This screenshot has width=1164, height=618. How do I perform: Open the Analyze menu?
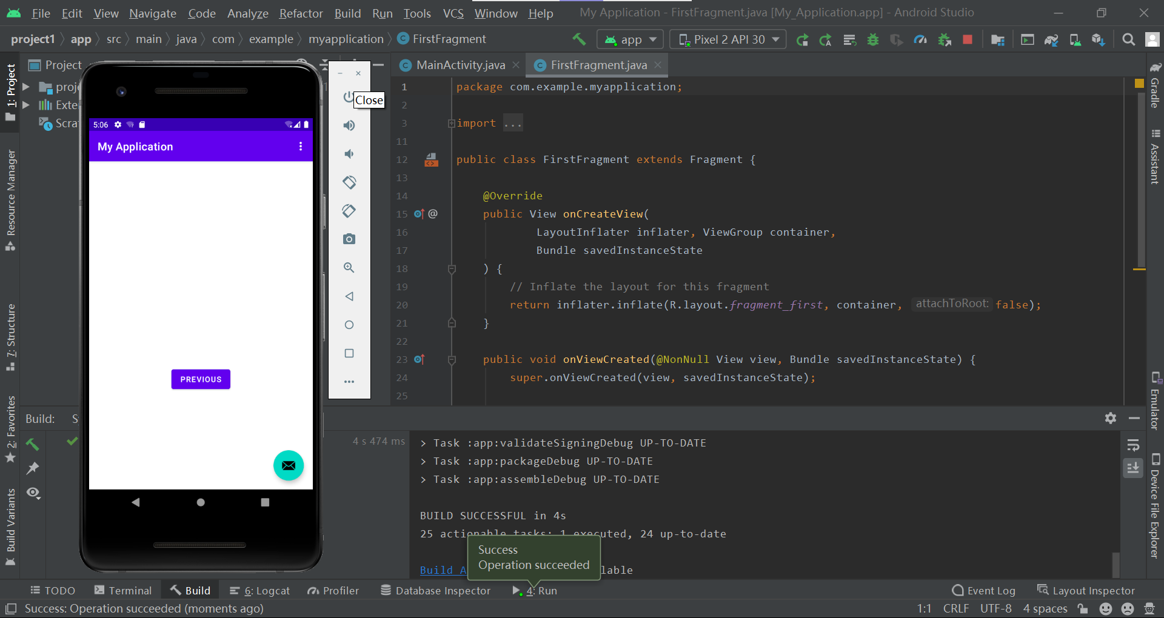click(x=247, y=13)
